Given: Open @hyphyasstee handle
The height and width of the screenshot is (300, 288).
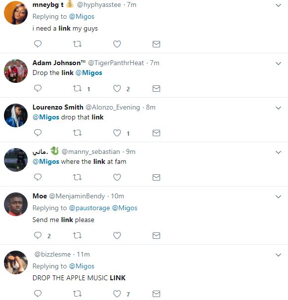Looking at the screenshot, I should coord(99,4).
